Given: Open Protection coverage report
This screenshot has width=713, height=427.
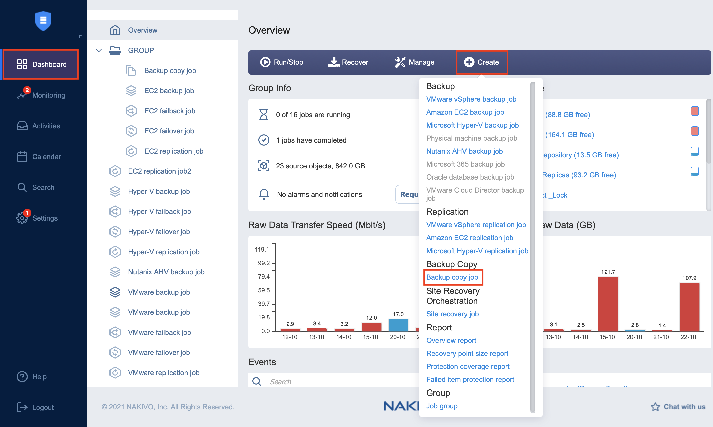Looking at the screenshot, I should pyautogui.click(x=468, y=366).
